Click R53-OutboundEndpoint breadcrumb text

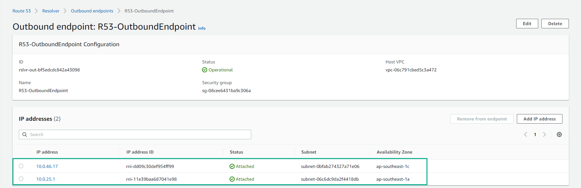pyautogui.click(x=149, y=11)
